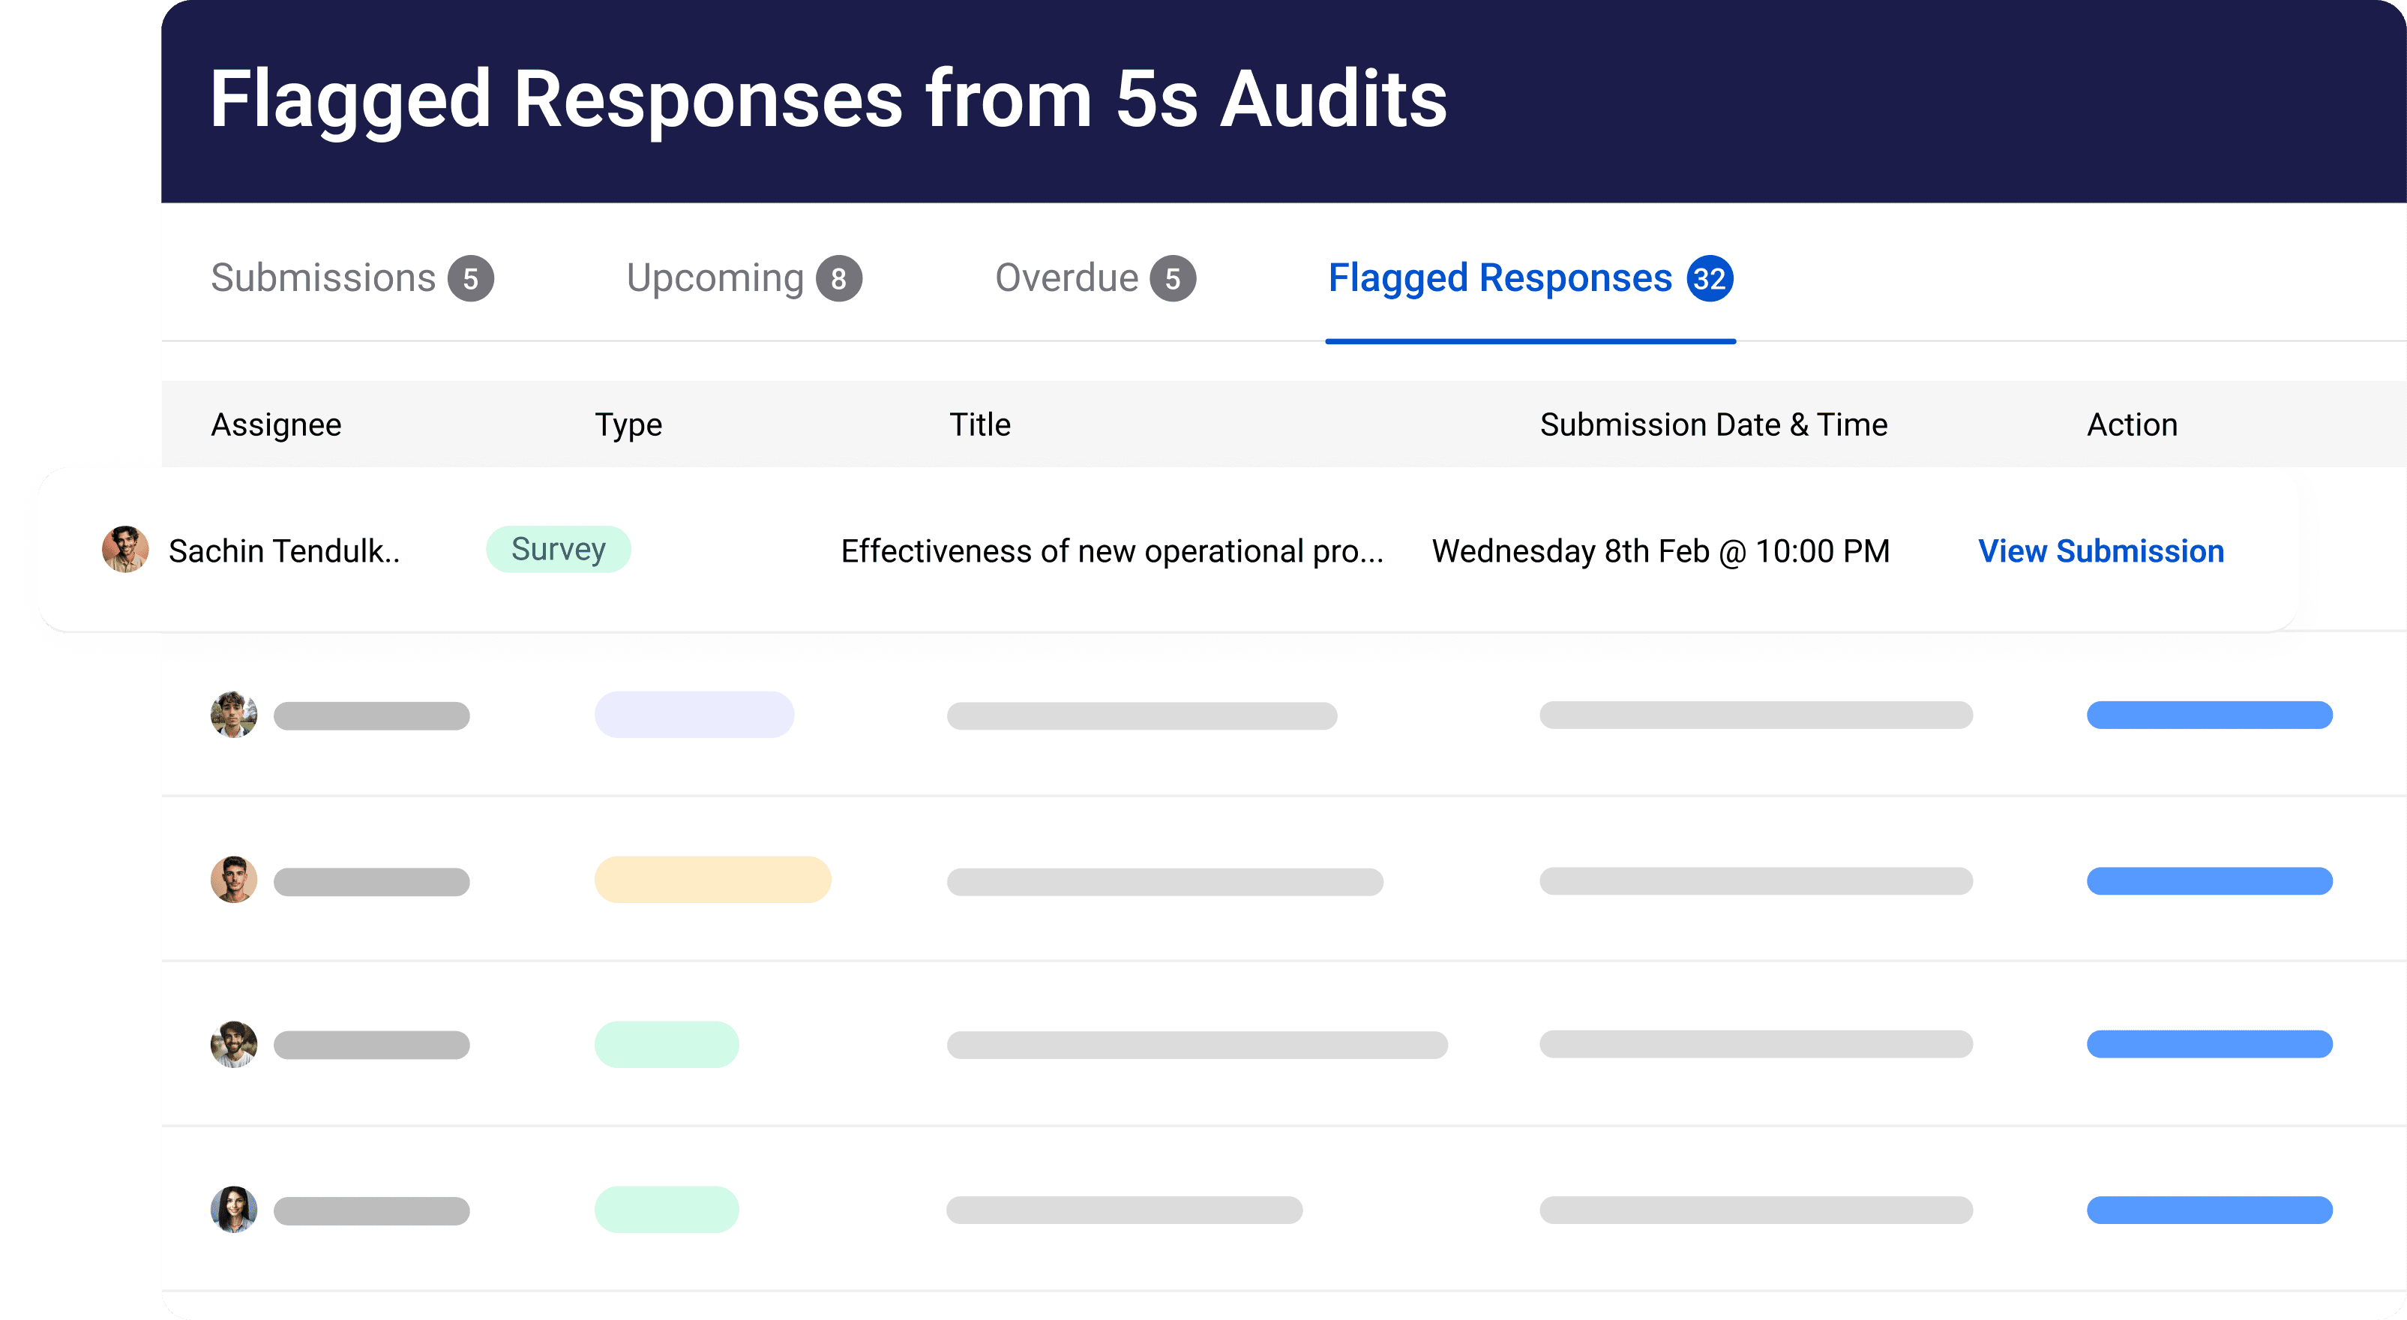This screenshot has width=2407, height=1320.
Task: Click the orange type pill in third row
Action: [x=712, y=880]
